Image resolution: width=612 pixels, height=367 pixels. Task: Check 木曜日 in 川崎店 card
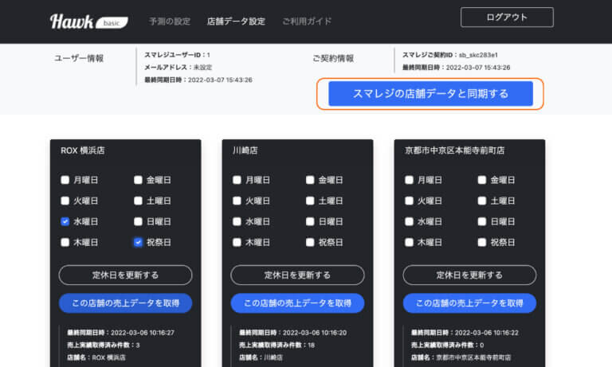pyautogui.click(x=237, y=242)
